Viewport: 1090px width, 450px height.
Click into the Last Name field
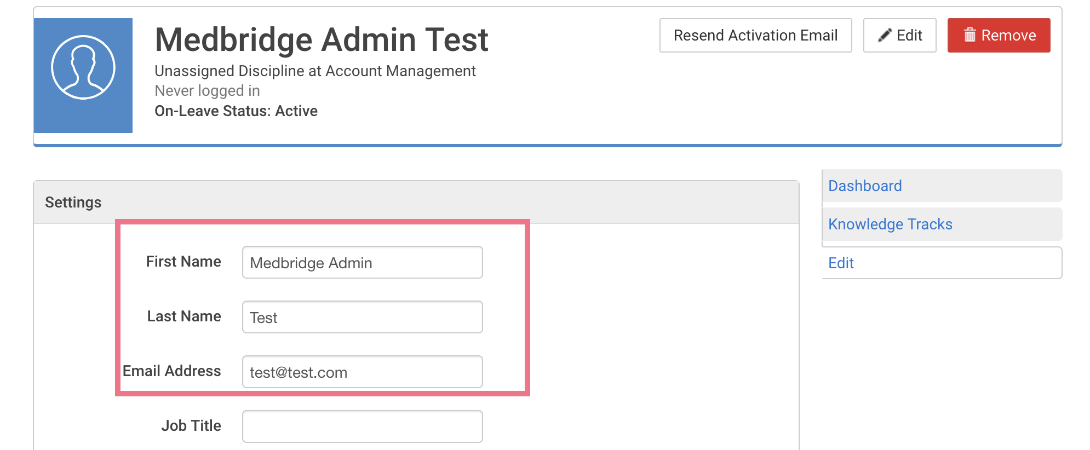pyautogui.click(x=362, y=317)
